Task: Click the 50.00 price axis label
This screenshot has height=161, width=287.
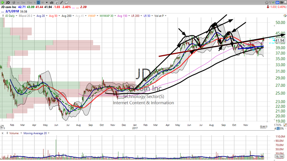Action: tap(280, 23)
